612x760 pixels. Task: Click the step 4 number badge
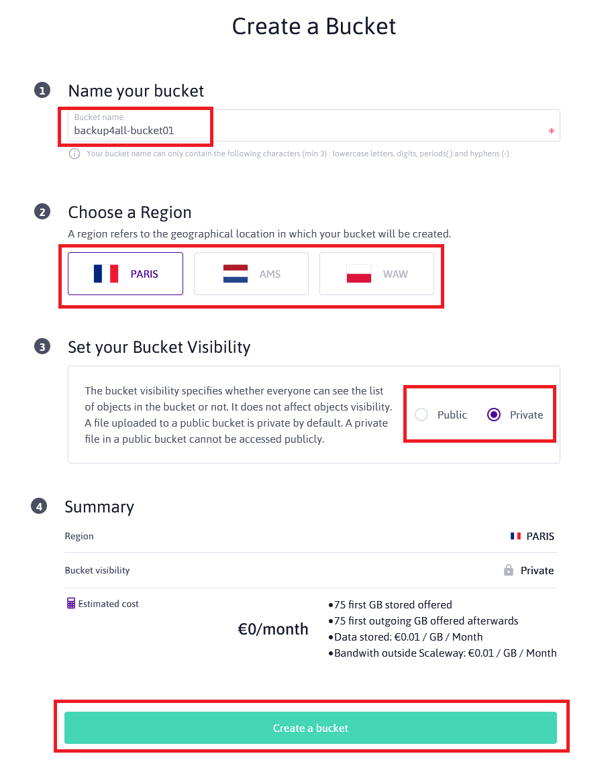coord(39,506)
